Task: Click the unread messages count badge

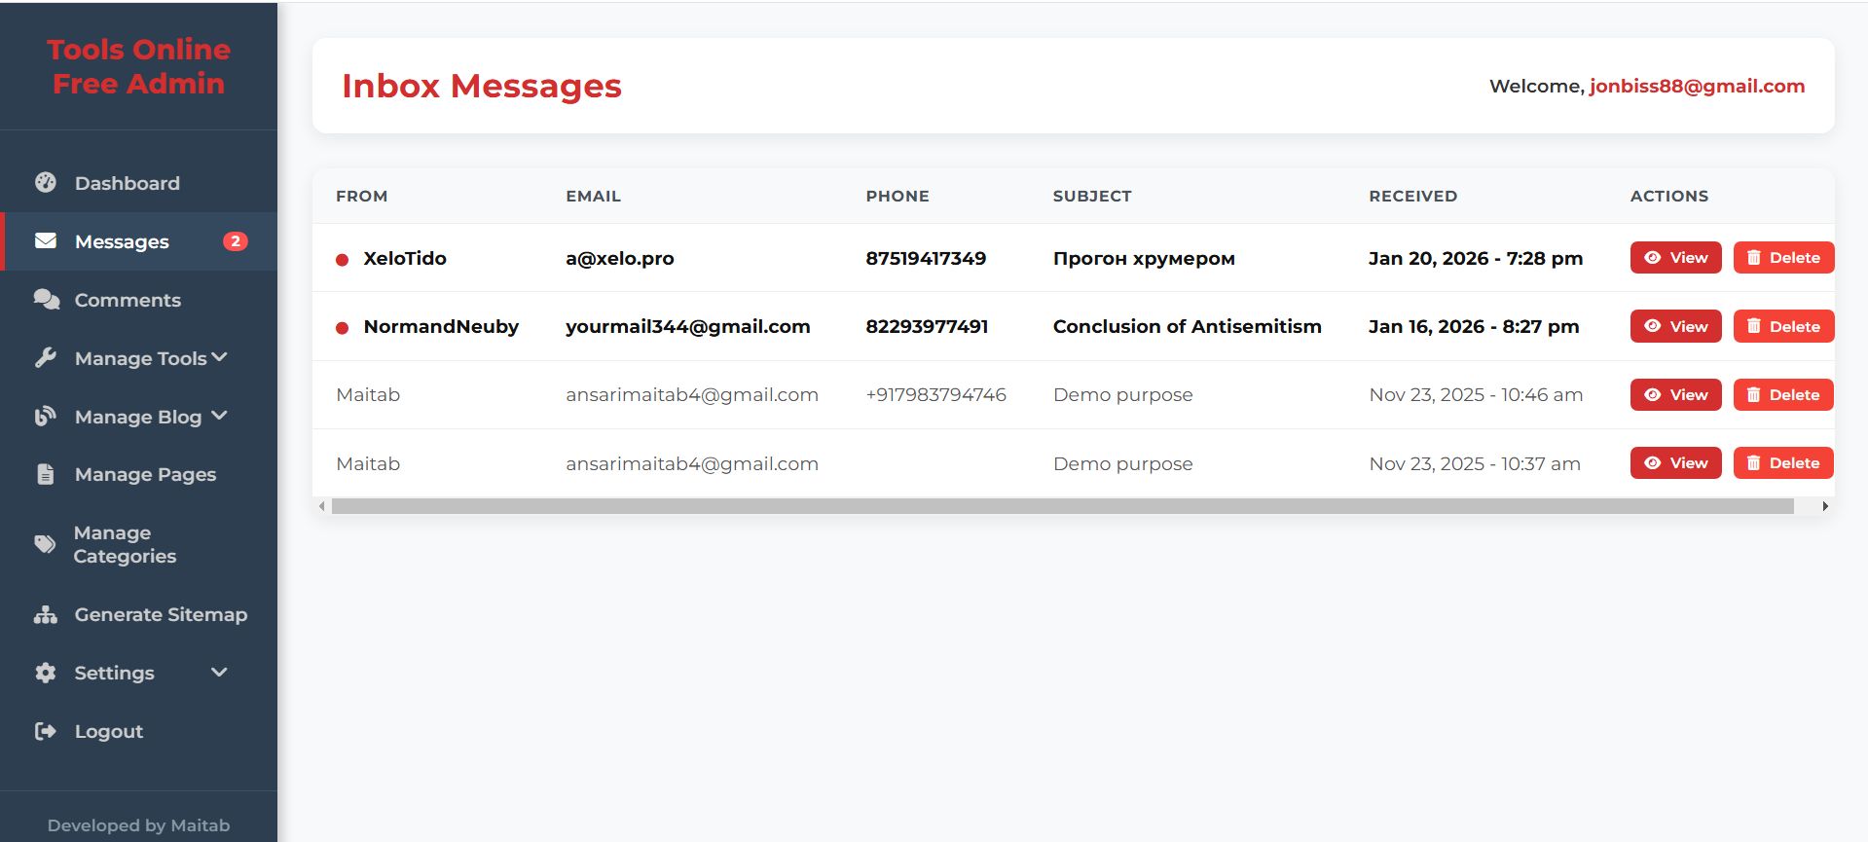Action: pos(235,241)
